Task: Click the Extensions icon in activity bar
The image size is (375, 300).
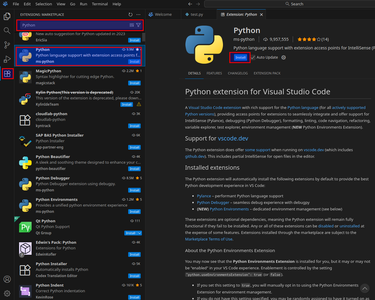Action: coord(7,74)
